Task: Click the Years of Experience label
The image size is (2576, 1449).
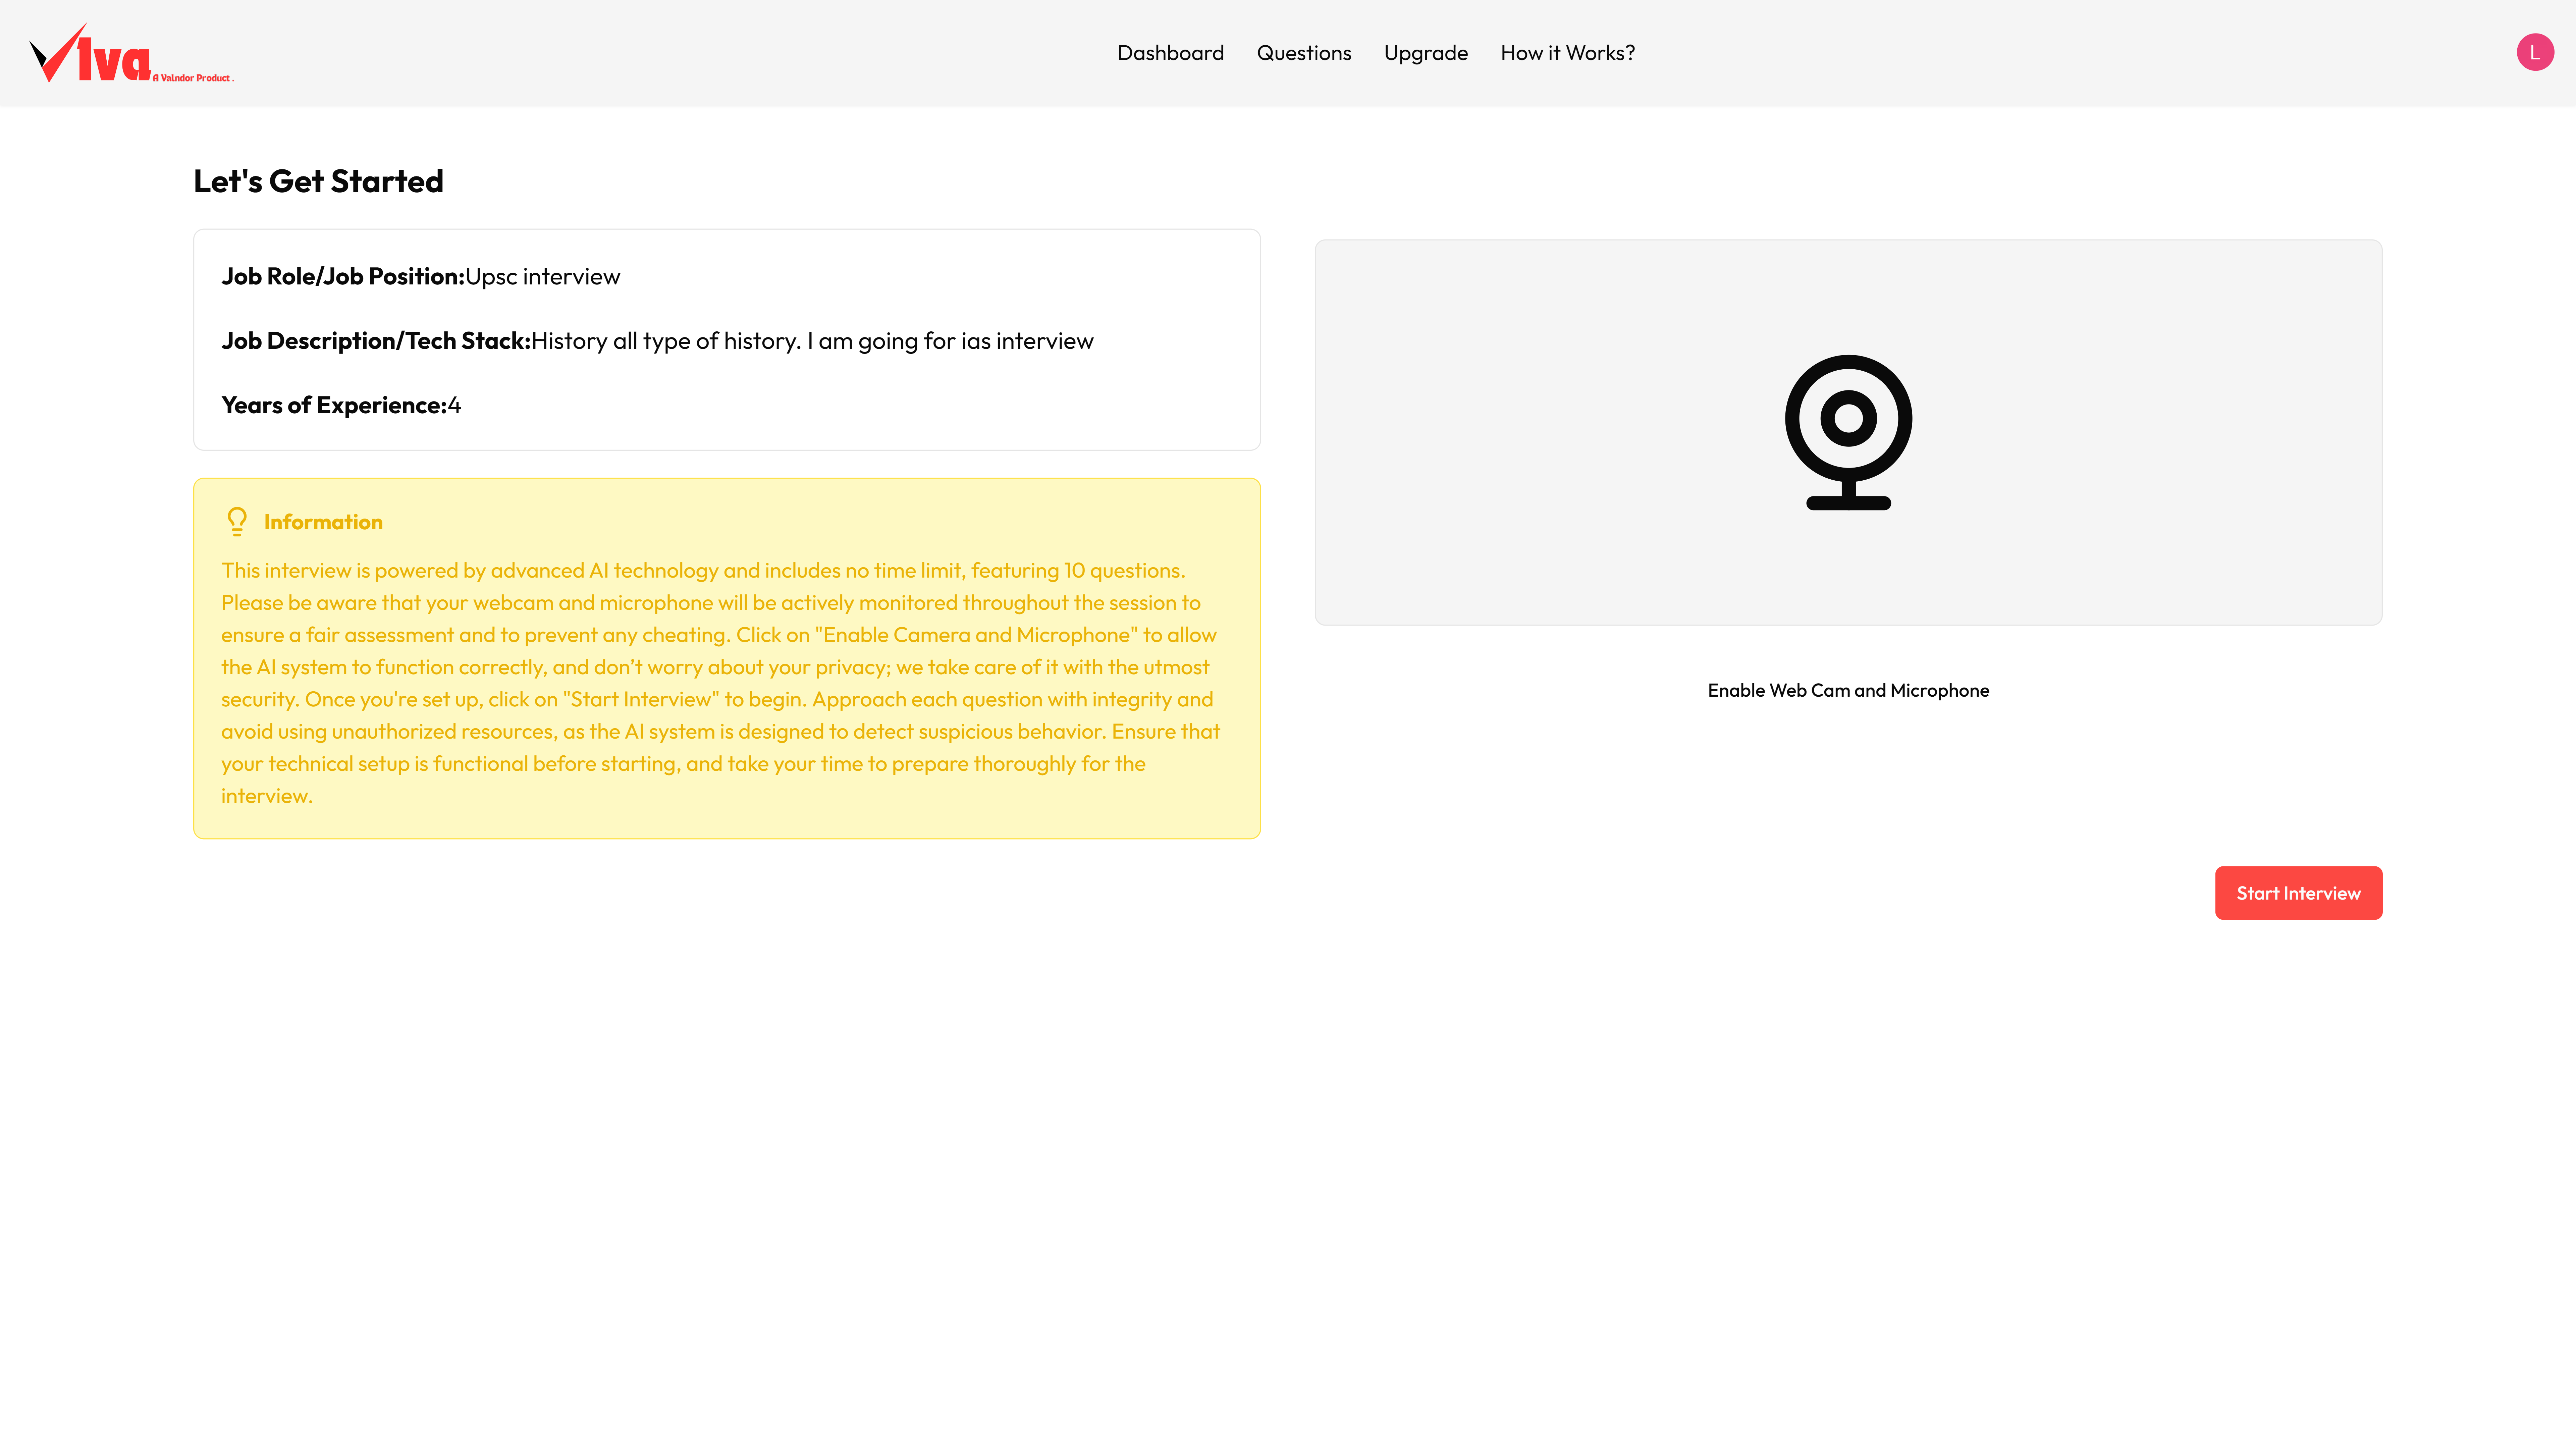Action: pyautogui.click(x=334, y=405)
